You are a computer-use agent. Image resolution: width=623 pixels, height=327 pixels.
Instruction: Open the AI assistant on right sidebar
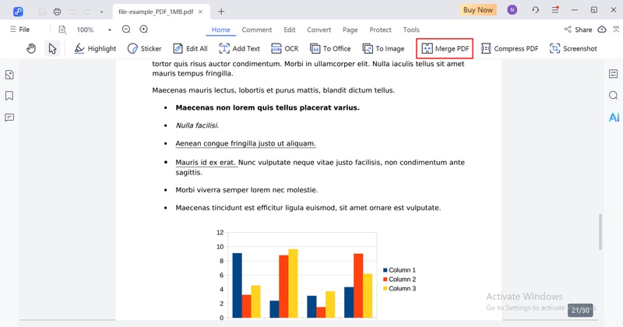pyautogui.click(x=614, y=118)
